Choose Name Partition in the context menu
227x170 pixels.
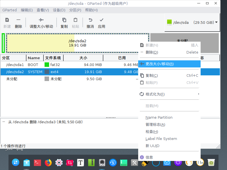(169, 118)
